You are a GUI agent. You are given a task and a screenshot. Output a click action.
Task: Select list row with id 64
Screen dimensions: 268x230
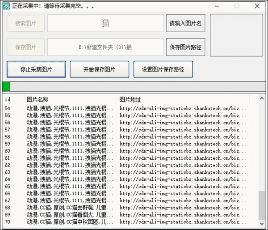tap(126, 179)
